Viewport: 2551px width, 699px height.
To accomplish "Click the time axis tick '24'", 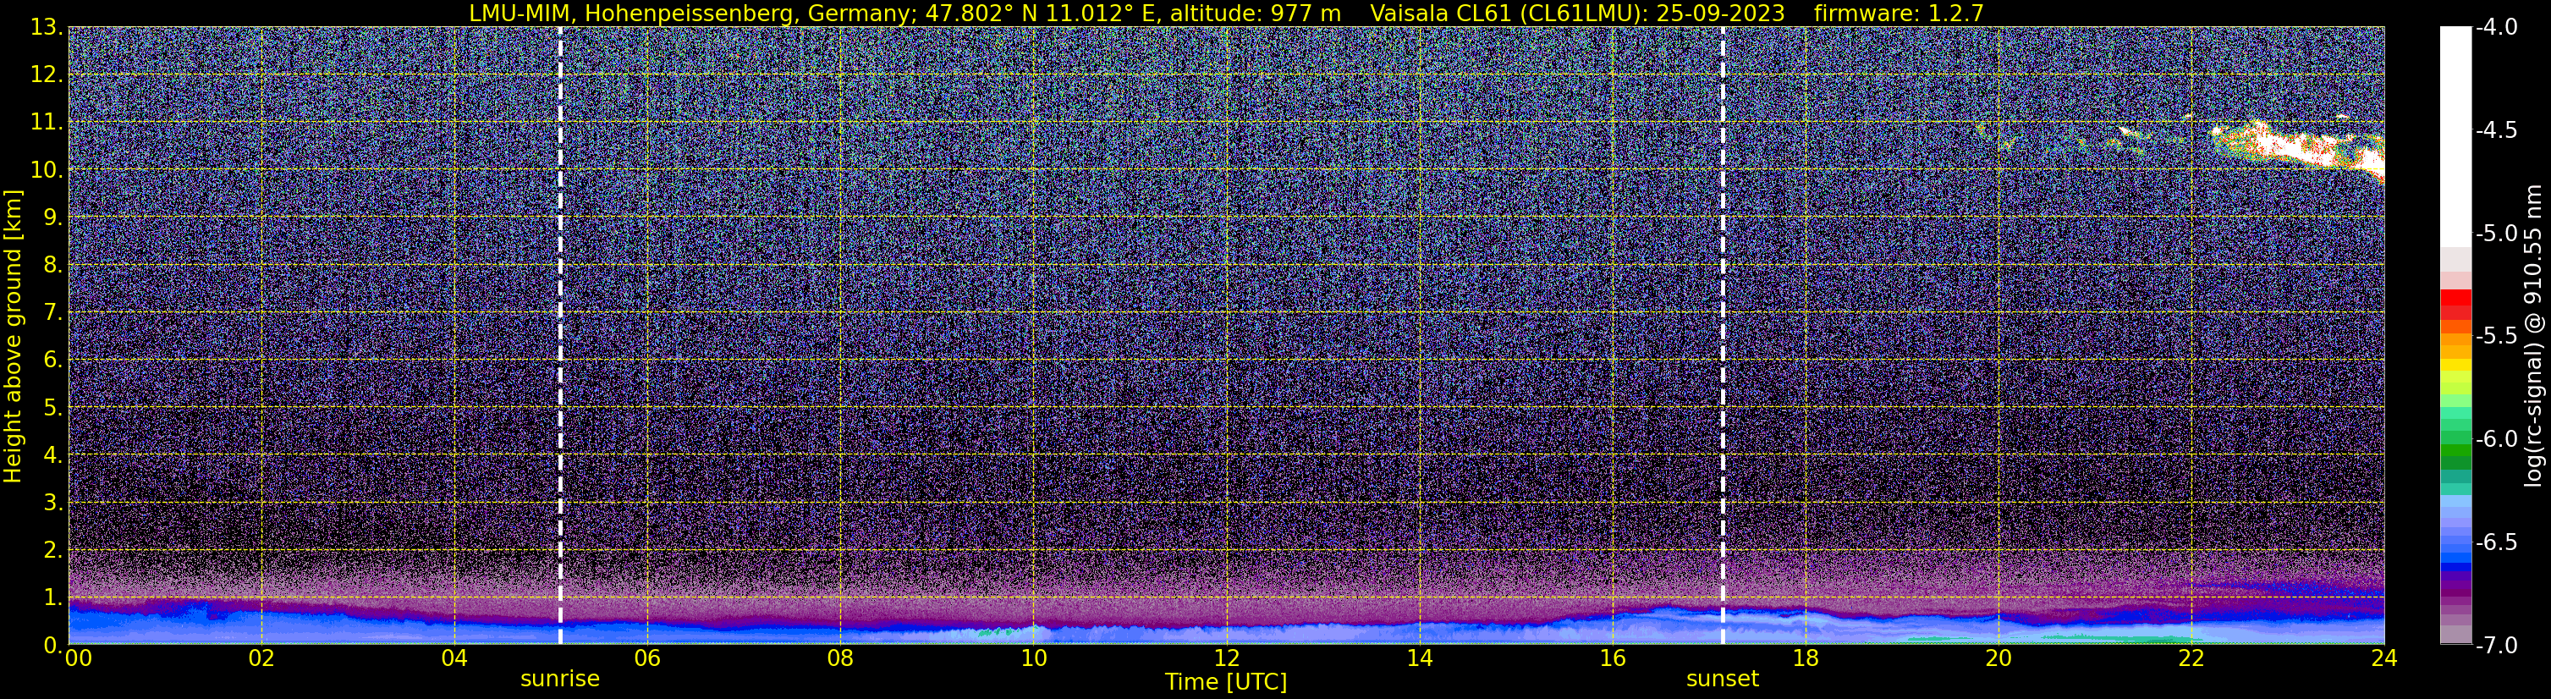I will (2384, 659).
